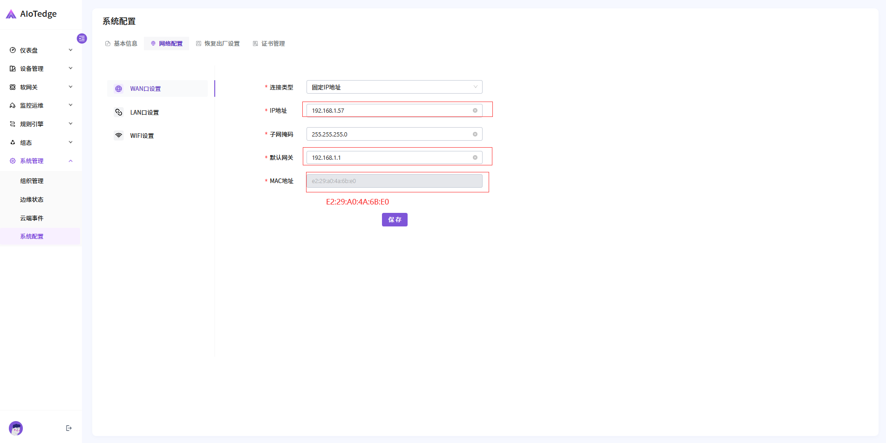The image size is (886, 443).
Task: Clear the 子网掩码 field using its icon
Action: tap(475, 134)
